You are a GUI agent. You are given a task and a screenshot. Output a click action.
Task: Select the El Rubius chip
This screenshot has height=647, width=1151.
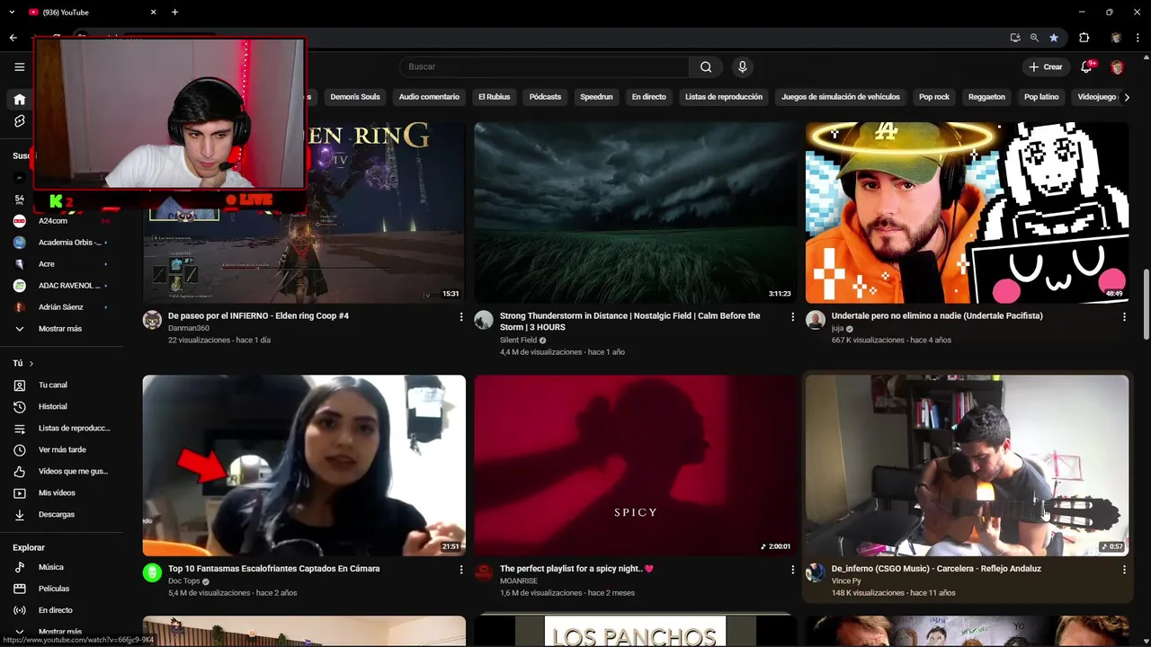[x=495, y=97]
